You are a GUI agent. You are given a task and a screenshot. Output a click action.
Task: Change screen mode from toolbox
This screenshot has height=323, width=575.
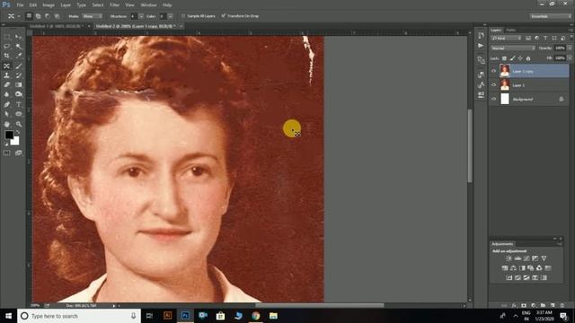[x=18, y=153]
